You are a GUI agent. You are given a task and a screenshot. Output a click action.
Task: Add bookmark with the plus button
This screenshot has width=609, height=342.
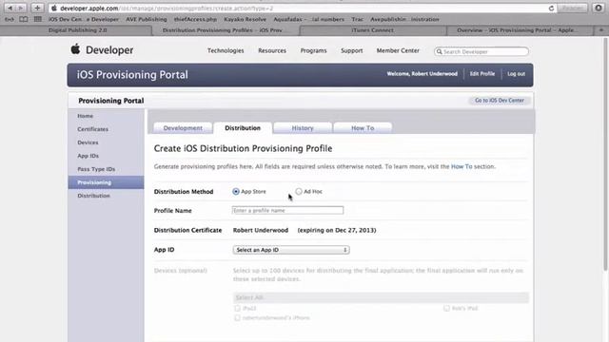[37, 8]
